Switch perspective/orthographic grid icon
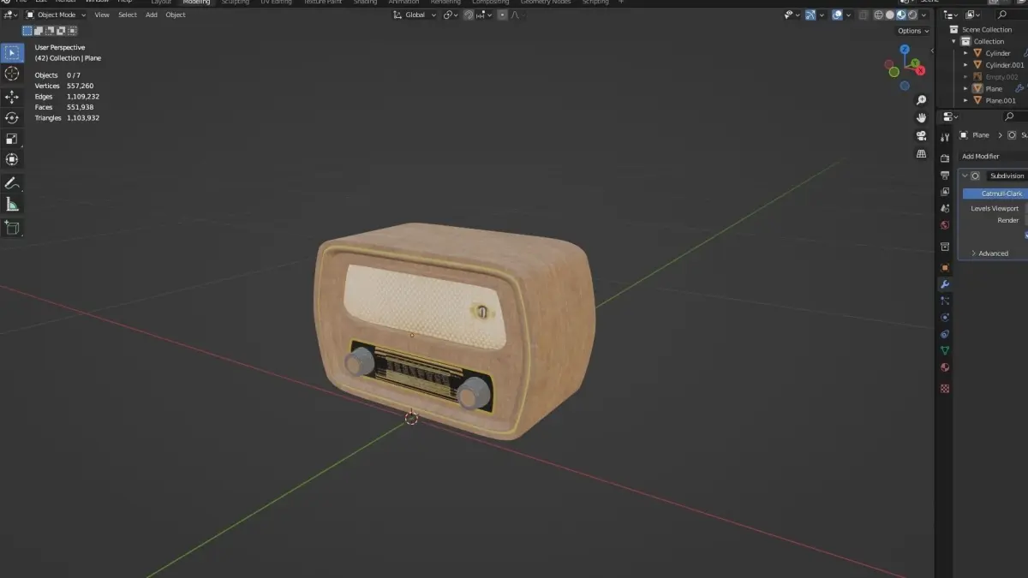 [x=922, y=153]
